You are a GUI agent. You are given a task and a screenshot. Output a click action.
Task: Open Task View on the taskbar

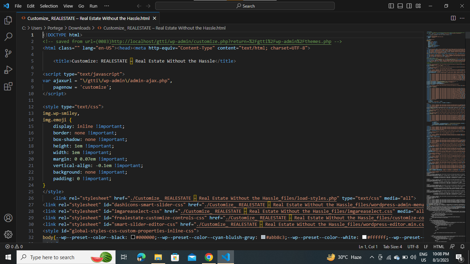(x=124, y=257)
